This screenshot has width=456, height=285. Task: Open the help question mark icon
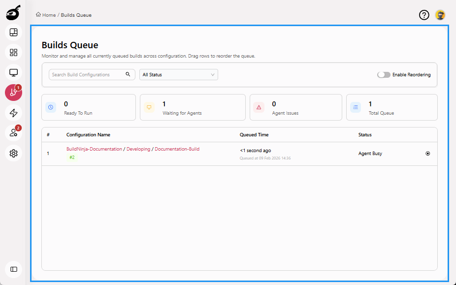tap(424, 15)
